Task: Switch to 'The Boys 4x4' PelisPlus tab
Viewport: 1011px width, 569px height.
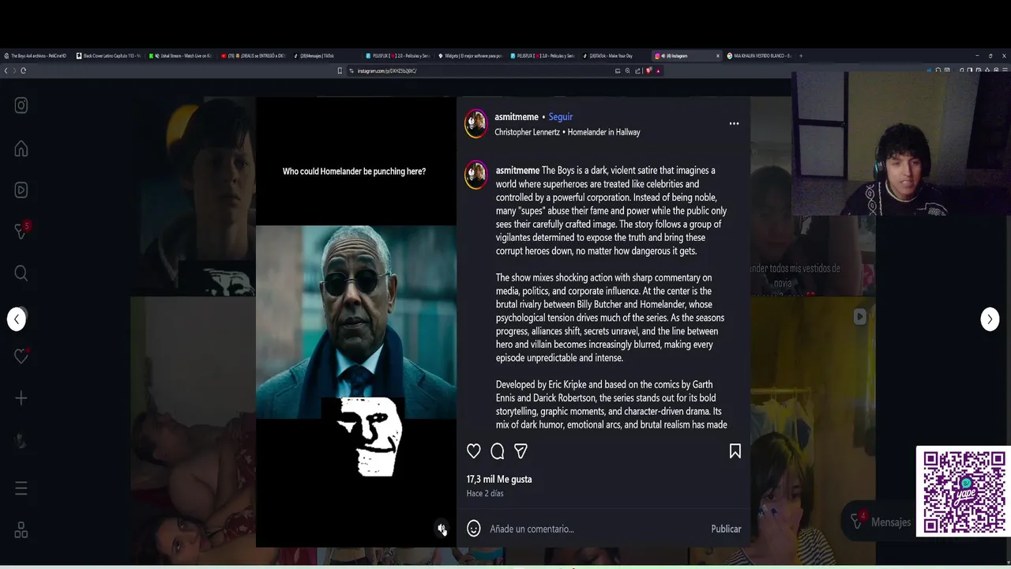Action: tap(38, 56)
